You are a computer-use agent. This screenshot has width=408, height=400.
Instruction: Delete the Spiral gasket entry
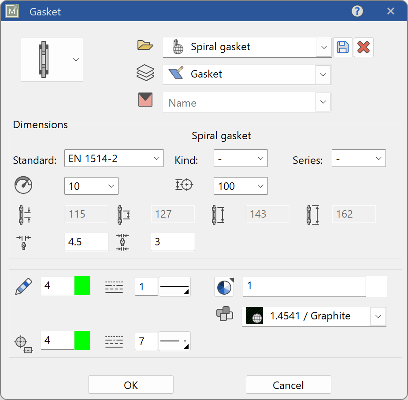click(x=363, y=48)
